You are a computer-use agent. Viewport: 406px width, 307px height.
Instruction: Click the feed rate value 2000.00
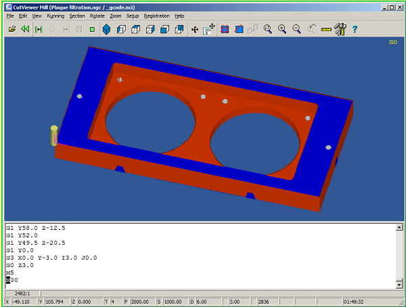pyautogui.click(x=142, y=302)
